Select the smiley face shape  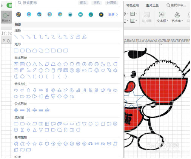pyautogui.click(x=97, y=70)
